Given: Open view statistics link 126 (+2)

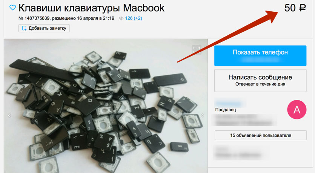Looking at the screenshot, I should click(x=134, y=18).
